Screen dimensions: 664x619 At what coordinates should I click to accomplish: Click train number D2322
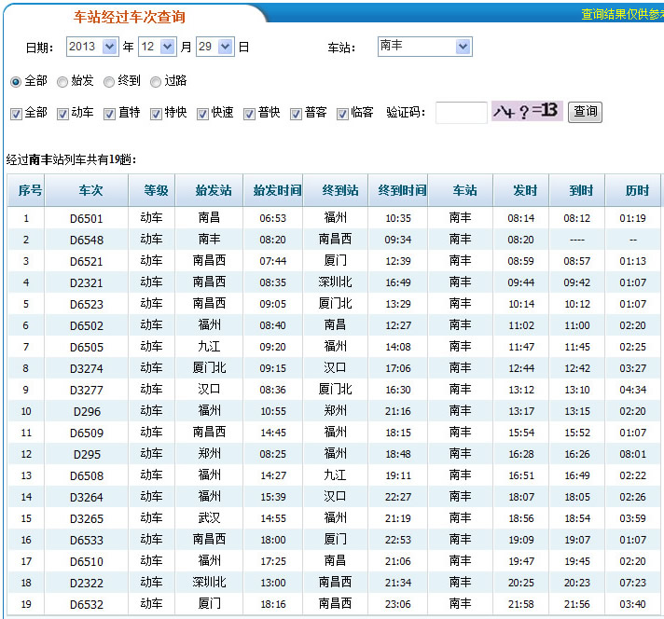87,583
